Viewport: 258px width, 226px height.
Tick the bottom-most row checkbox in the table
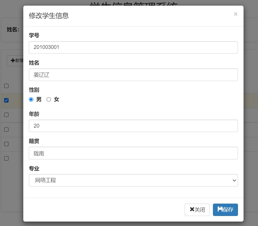(6, 158)
